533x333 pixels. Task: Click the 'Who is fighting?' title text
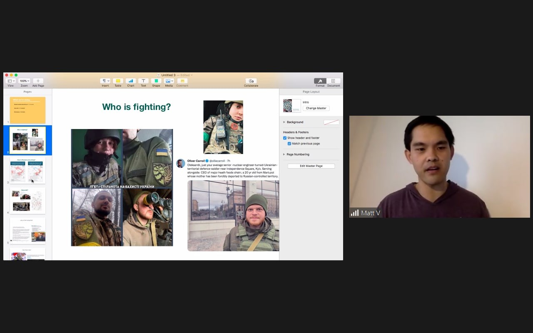(137, 107)
